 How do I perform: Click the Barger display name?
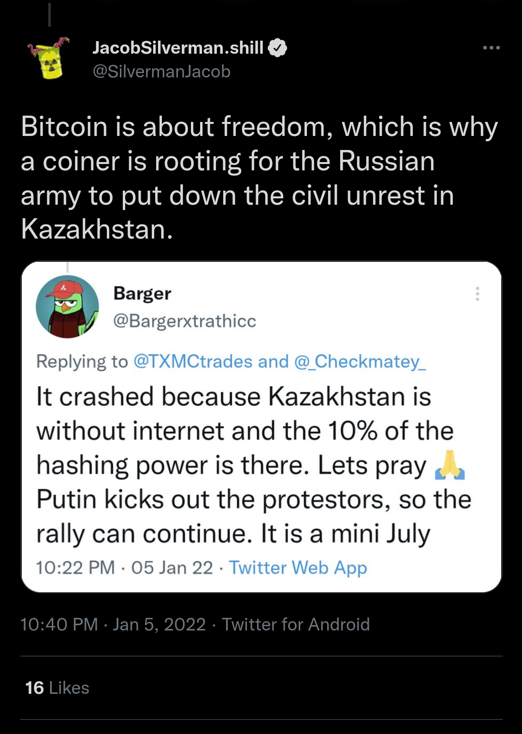pyautogui.click(x=142, y=293)
